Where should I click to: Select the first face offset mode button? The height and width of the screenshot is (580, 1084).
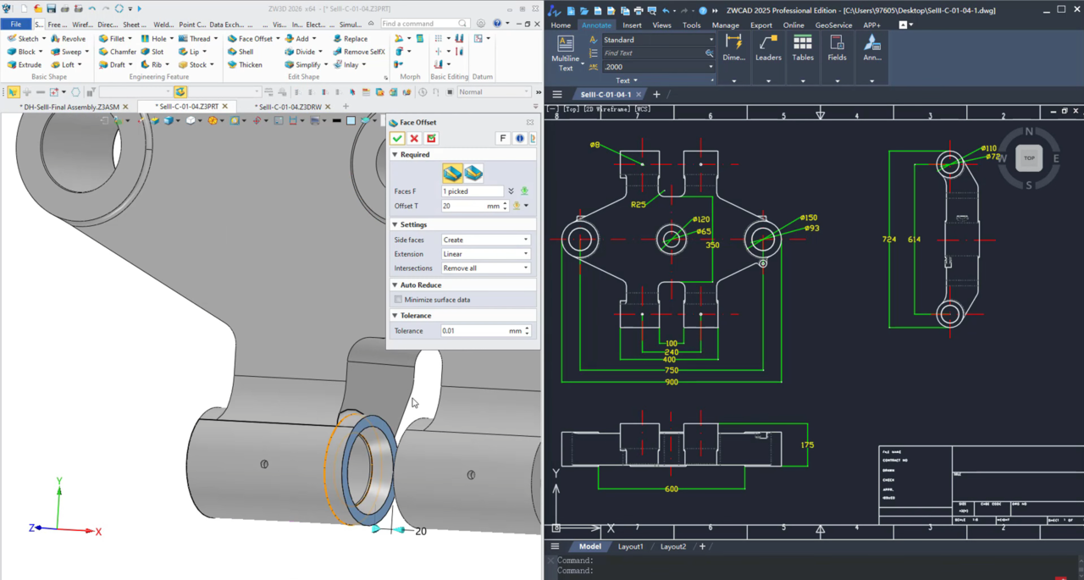(452, 173)
